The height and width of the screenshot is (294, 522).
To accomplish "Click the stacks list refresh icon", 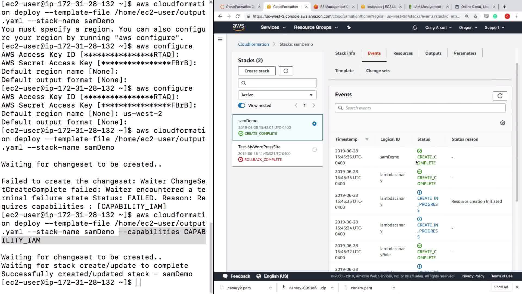I will click(x=286, y=71).
